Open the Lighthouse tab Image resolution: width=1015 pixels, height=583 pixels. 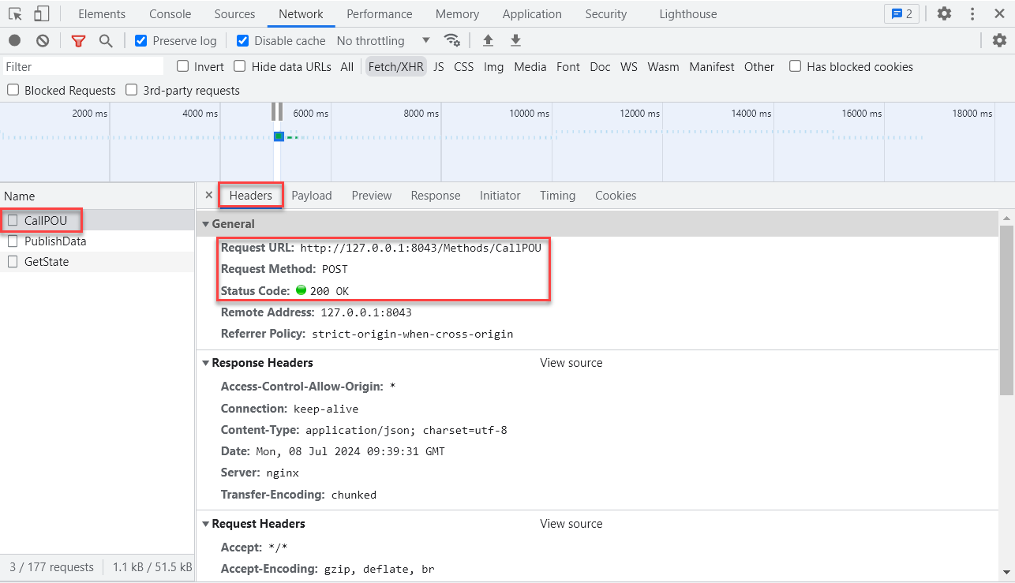[688, 13]
